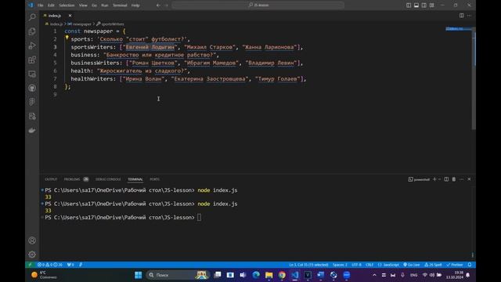
Task: Kill terminal with trash icon
Action: point(454,179)
